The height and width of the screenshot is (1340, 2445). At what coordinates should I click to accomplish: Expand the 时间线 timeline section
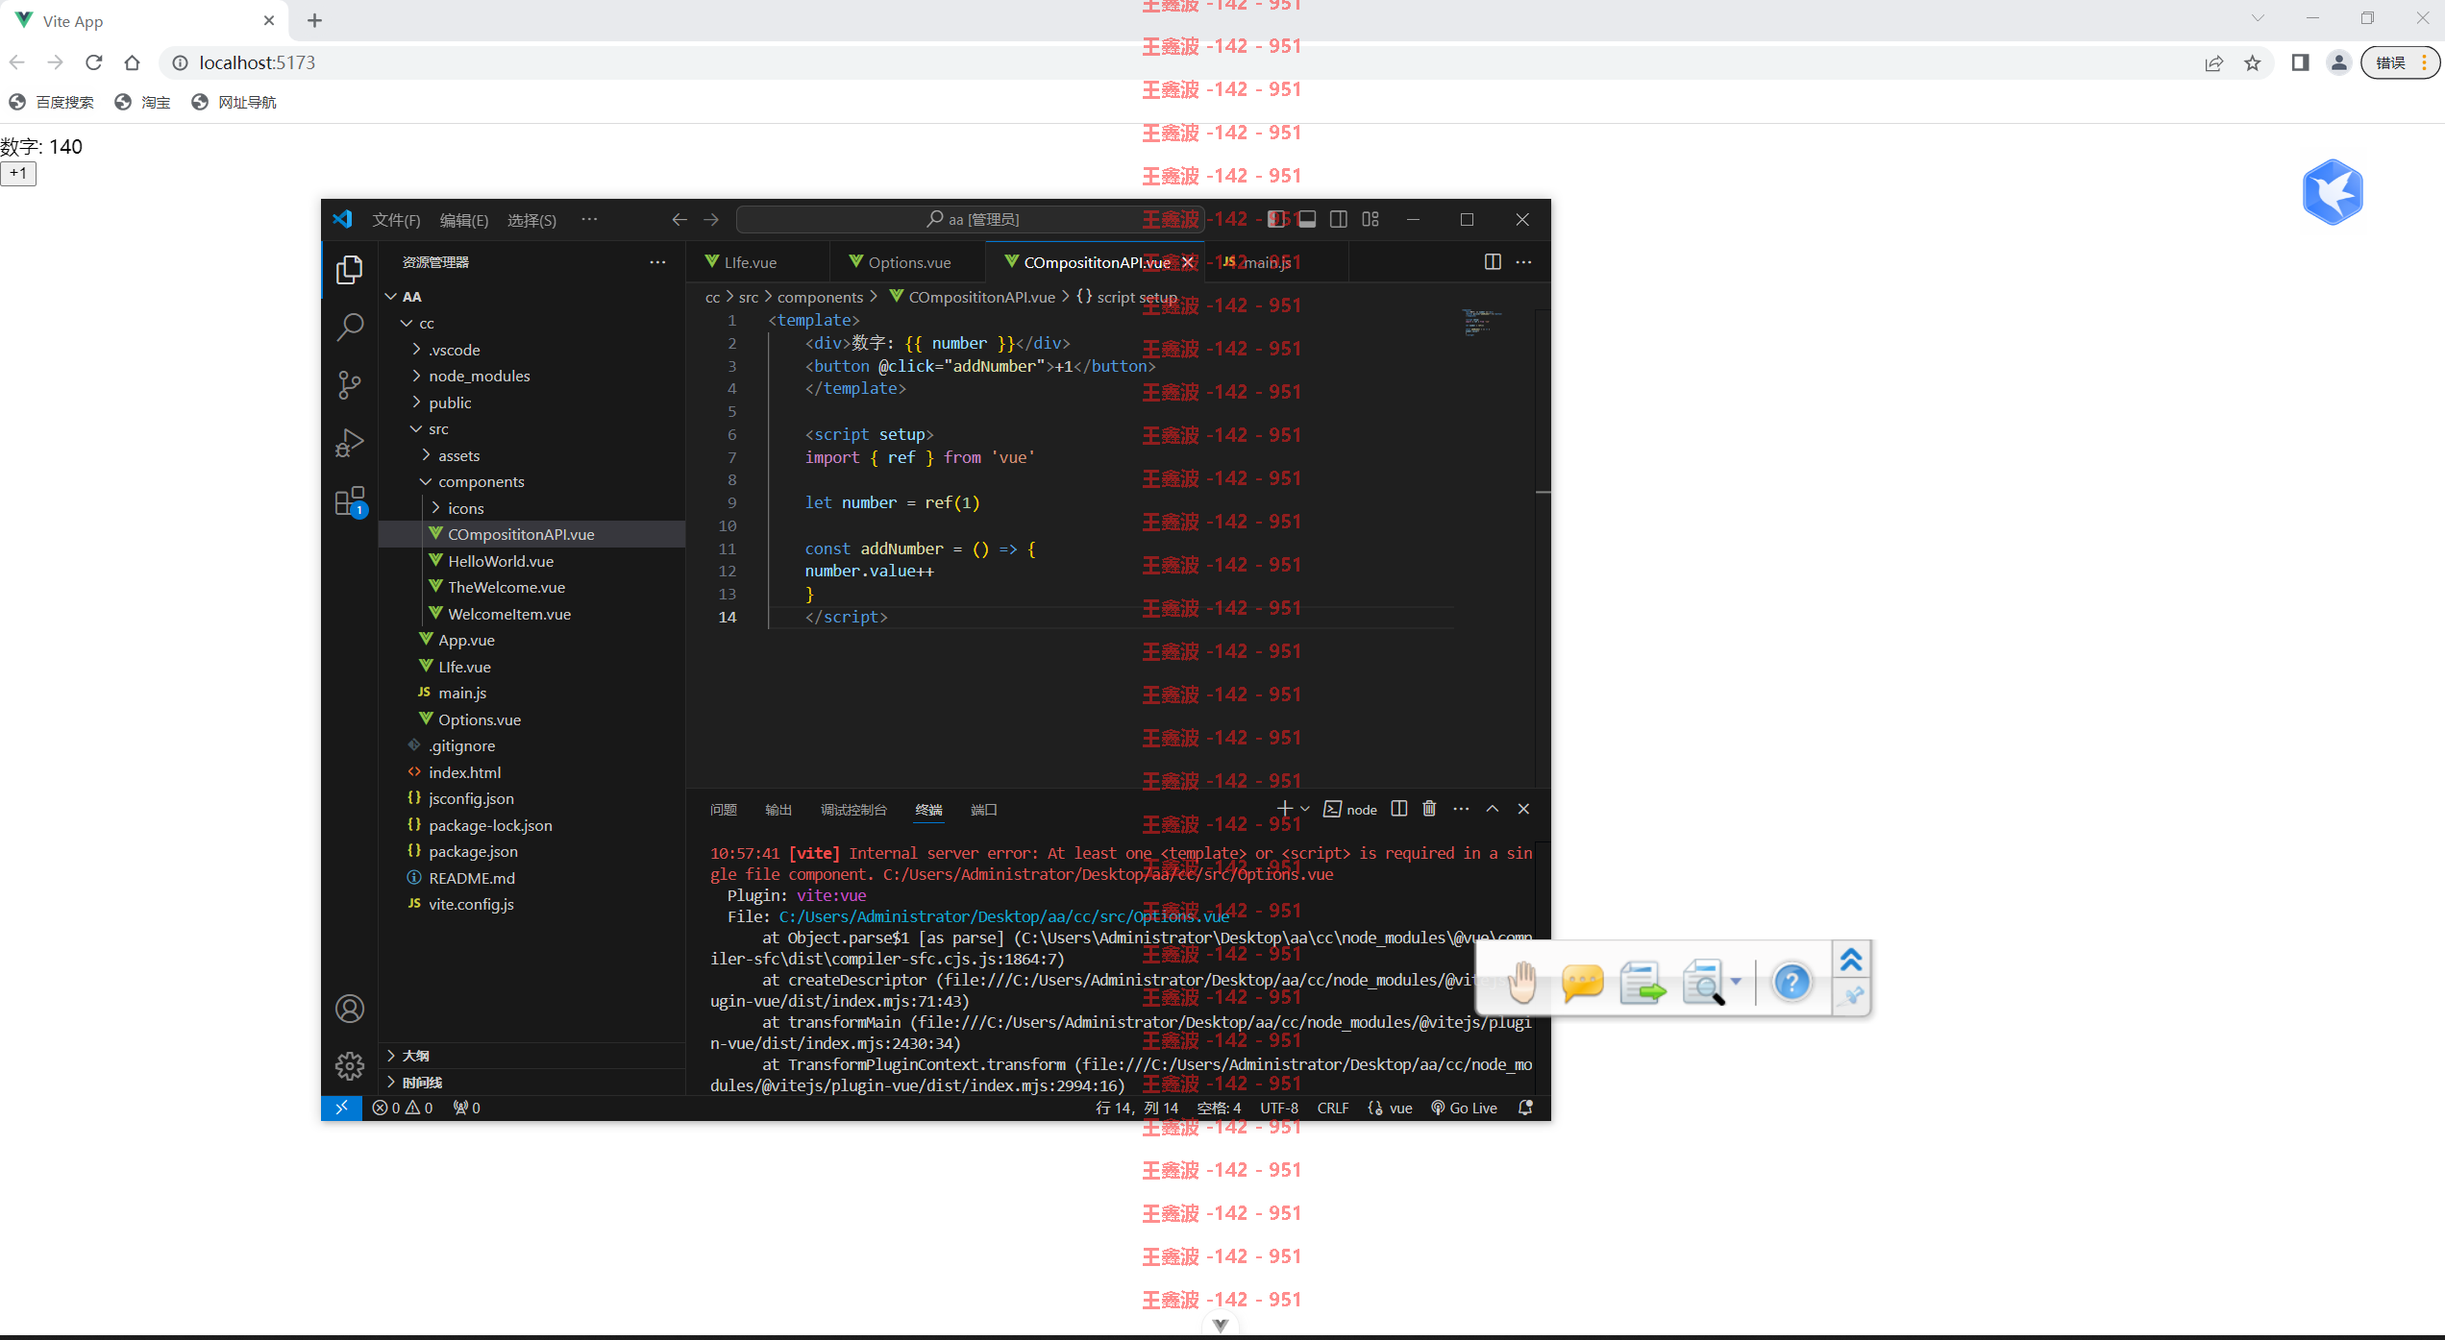[x=531, y=1083]
